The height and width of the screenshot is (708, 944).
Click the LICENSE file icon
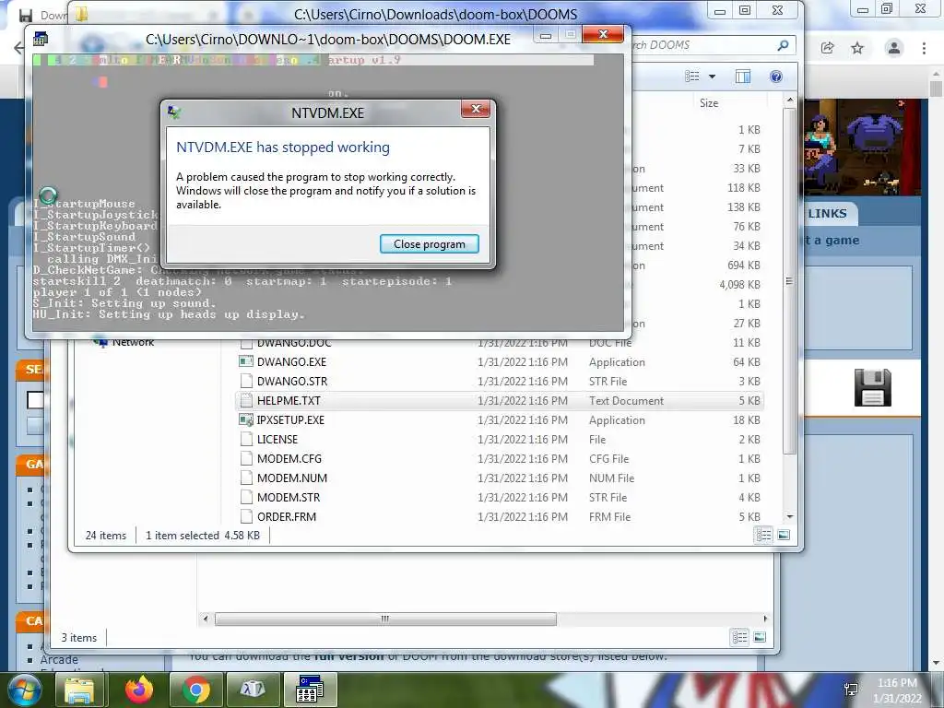245,439
